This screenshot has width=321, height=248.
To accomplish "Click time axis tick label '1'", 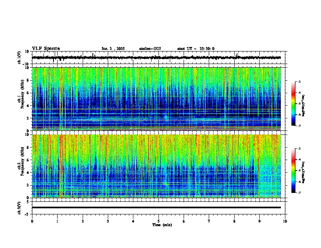I will [x=57, y=221].
